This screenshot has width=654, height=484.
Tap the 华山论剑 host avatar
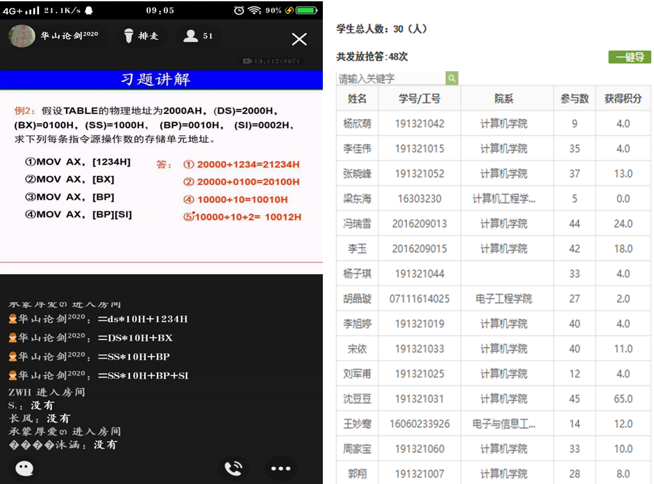(22, 36)
